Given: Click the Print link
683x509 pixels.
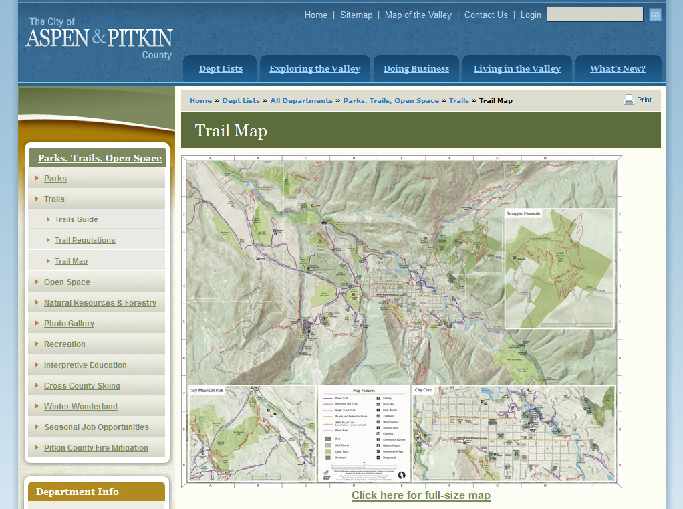Looking at the screenshot, I should pos(644,100).
